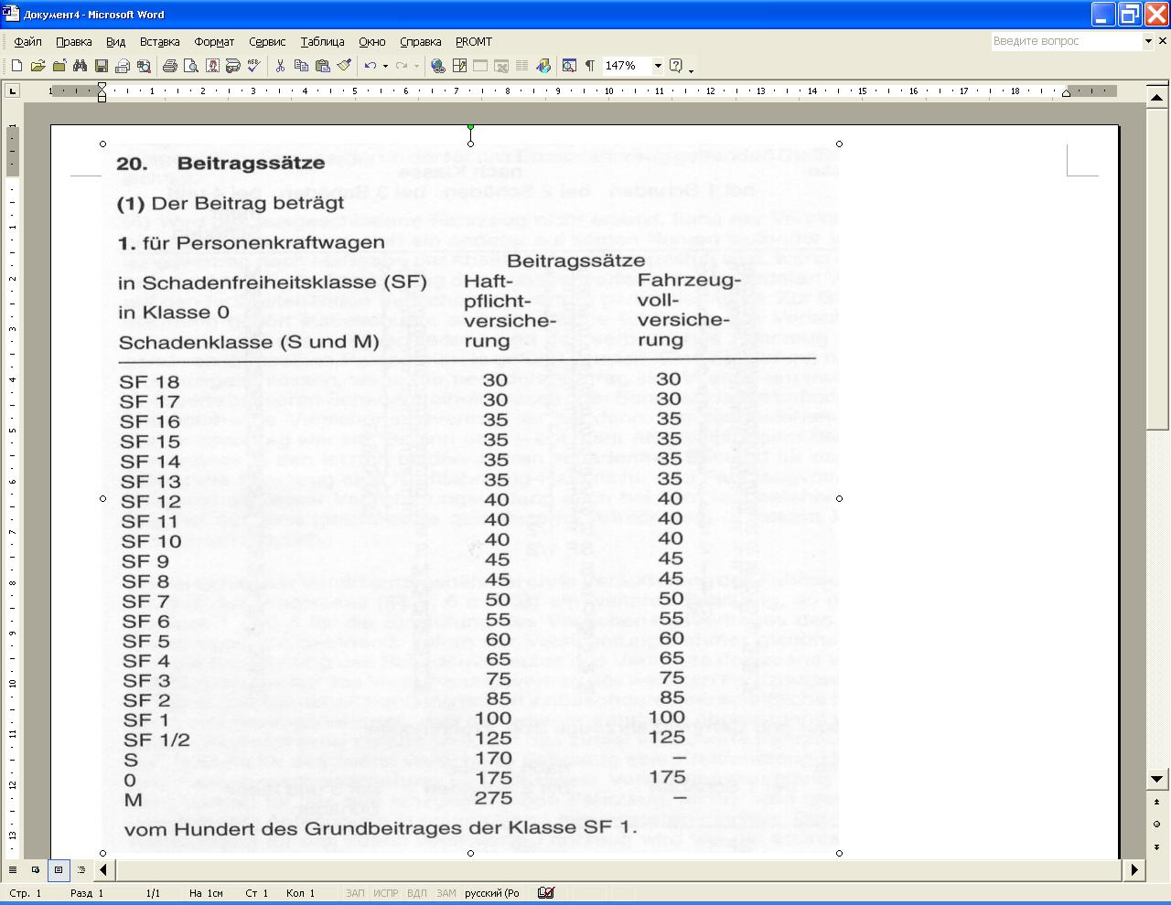Select the Format Painter brush
1171x905 pixels.
coord(343,66)
